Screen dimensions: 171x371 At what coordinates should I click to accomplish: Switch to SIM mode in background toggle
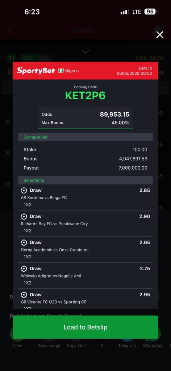click(x=46, y=58)
